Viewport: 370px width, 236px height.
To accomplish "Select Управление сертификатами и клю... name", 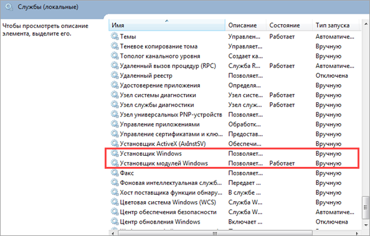I will click(171, 134).
